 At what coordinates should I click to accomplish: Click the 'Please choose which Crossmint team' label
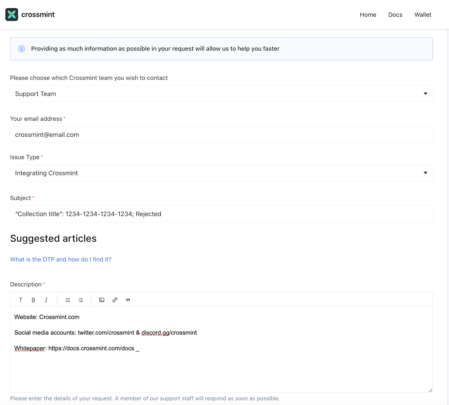[89, 78]
